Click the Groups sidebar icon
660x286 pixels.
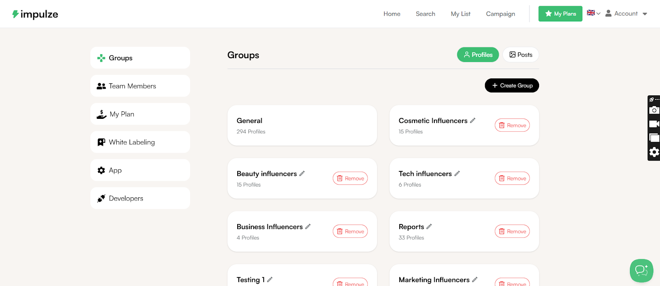tap(101, 58)
